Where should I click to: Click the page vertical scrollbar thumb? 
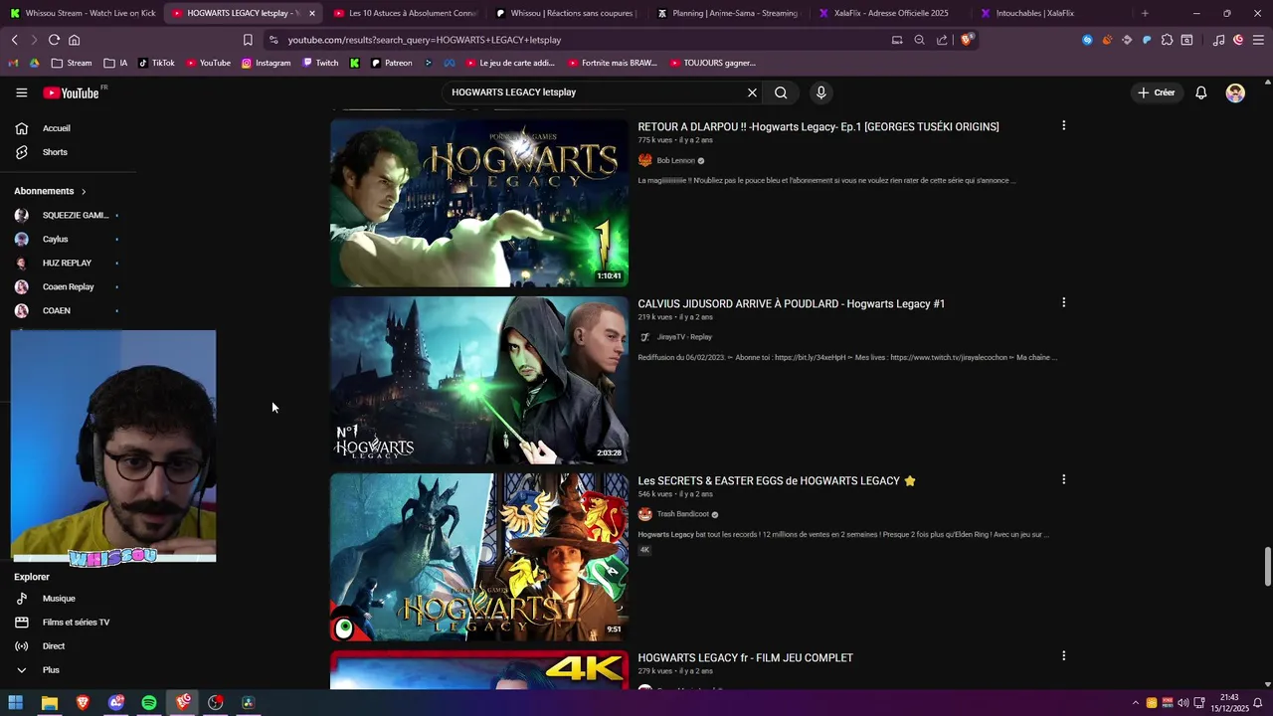[1267, 567]
